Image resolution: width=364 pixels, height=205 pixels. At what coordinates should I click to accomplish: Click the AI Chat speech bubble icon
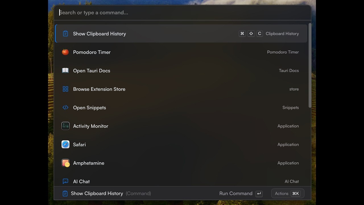pos(65,181)
